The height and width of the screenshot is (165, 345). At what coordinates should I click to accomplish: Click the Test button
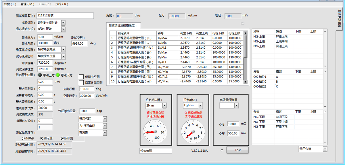pyautogui.click(x=237, y=150)
